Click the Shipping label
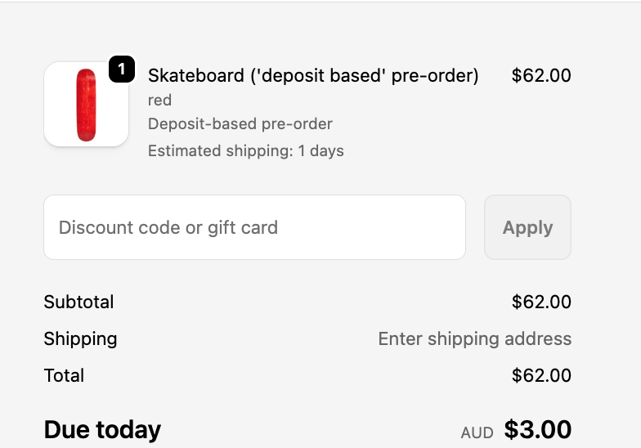This screenshot has height=448, width=641. coord(80,338)
